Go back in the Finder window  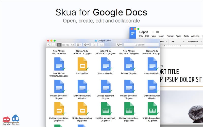(49, 45)
